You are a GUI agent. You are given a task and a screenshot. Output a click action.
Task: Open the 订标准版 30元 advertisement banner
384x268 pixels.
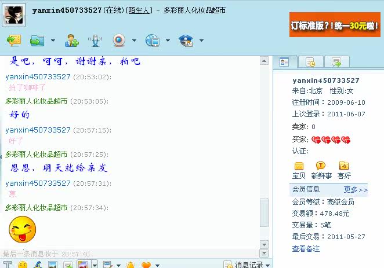[x=335, y=25]
